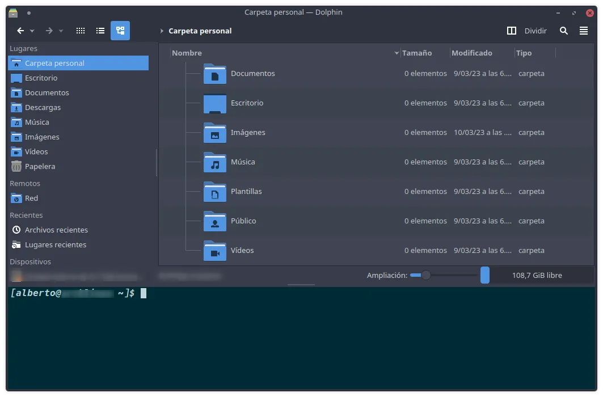
Task: Switch to icons view mode
Action: (x=81, y=31)
